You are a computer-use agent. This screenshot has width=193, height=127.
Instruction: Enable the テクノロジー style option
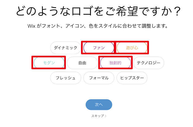(x=149, y=63)
